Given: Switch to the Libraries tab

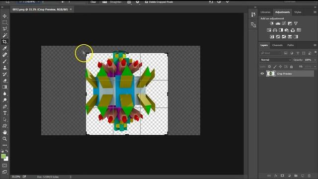Looking at the screenshot, I should pyautogui.click(x=265, y=12).
